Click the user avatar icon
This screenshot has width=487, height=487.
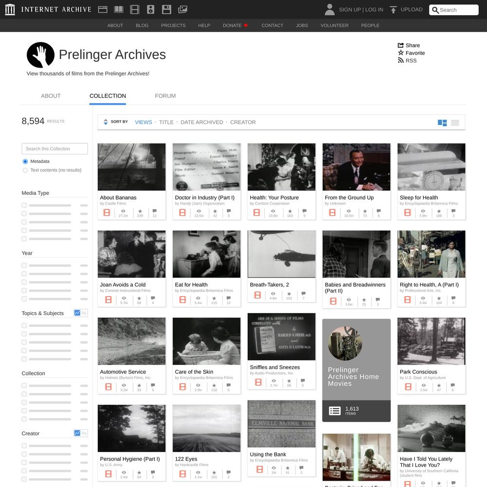coord(330,9)
